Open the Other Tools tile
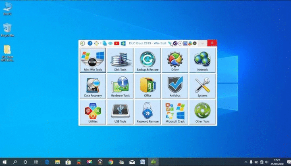 point(202,112)
